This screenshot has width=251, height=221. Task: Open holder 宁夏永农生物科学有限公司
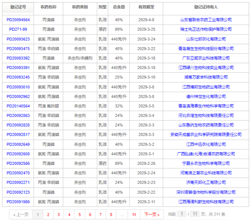(206, 163)
